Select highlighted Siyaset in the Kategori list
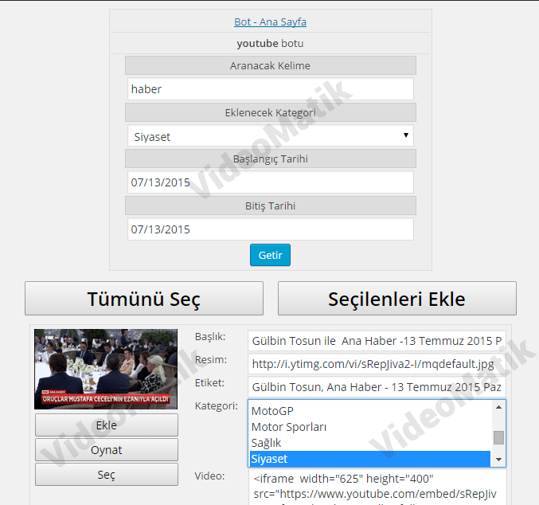 (x=370, y=459)
